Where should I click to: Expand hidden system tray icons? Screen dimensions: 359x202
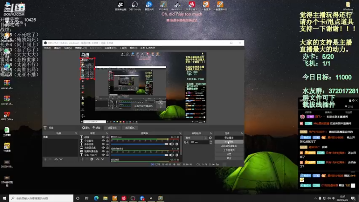[x=315, y=198]
